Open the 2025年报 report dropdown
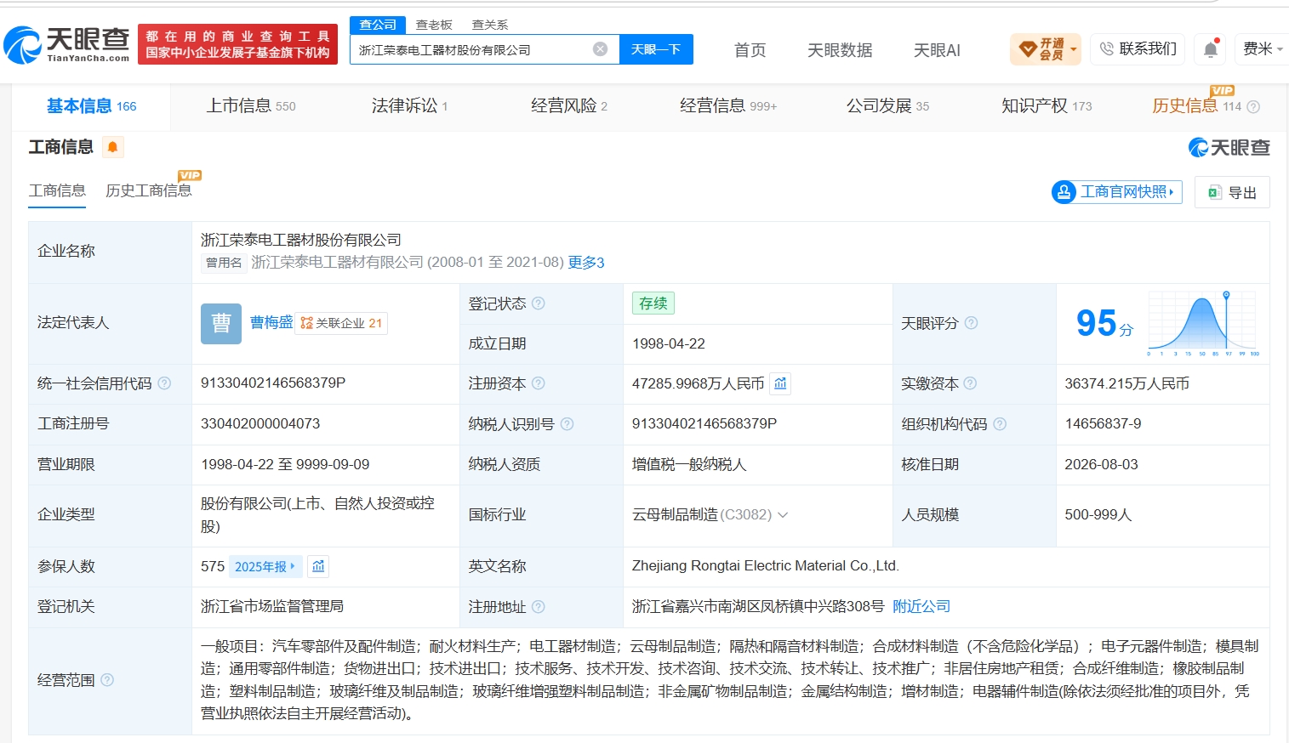 (x=265, y=566)
